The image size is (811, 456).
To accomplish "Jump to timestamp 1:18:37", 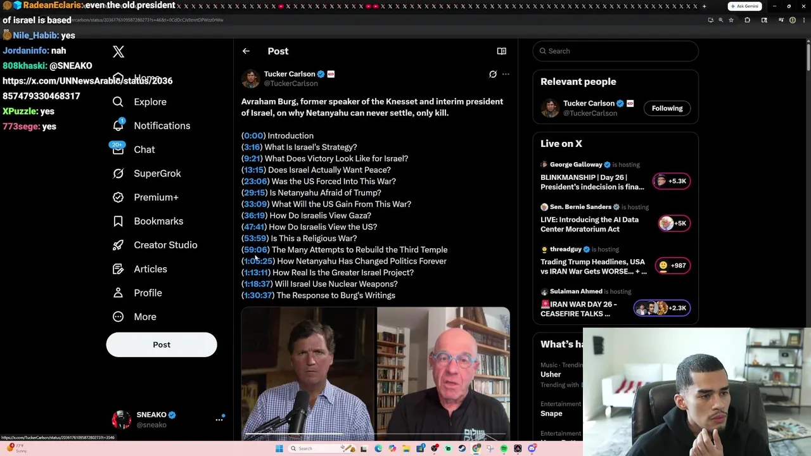I will tap(257, 284).
